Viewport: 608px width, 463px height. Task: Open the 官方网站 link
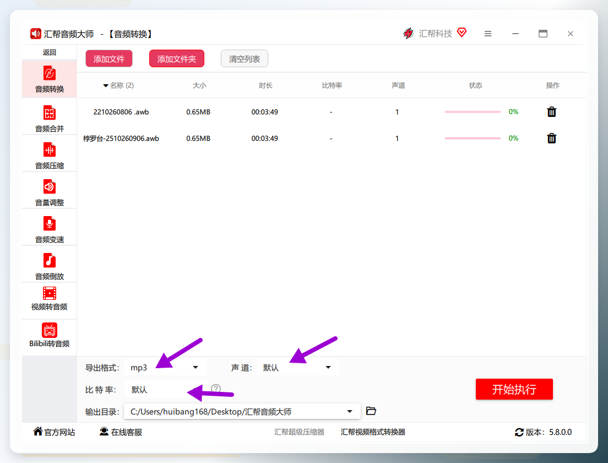click(54, 432)
